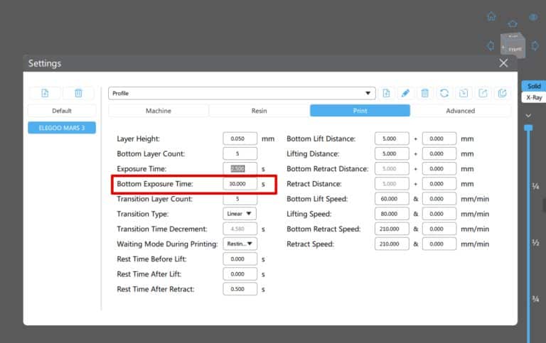Toggle the Solid view mode
546x343 pixels.
click(534, 86)
